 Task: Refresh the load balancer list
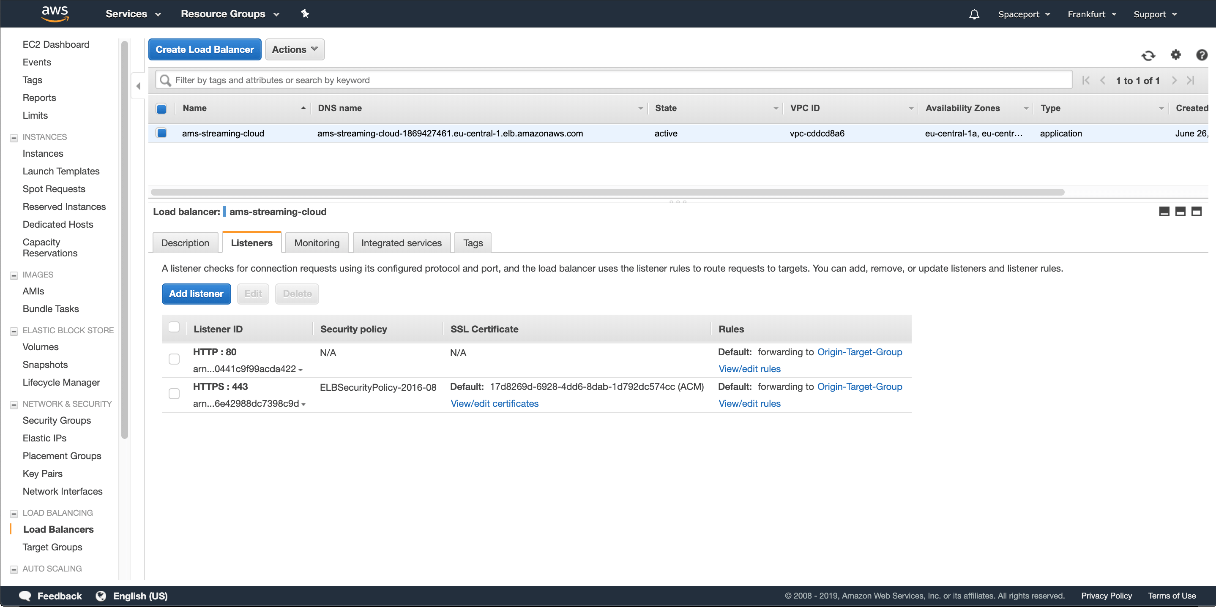click(x=1148, y=56)
